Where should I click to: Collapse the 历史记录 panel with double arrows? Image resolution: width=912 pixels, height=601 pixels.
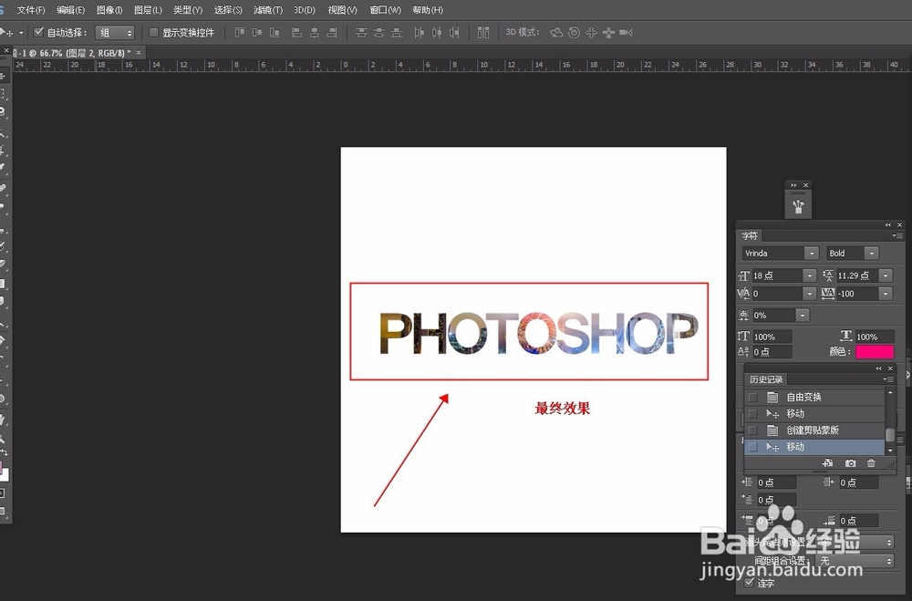click(879, 368)
